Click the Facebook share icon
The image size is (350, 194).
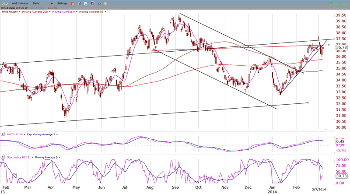coord(92,4)
